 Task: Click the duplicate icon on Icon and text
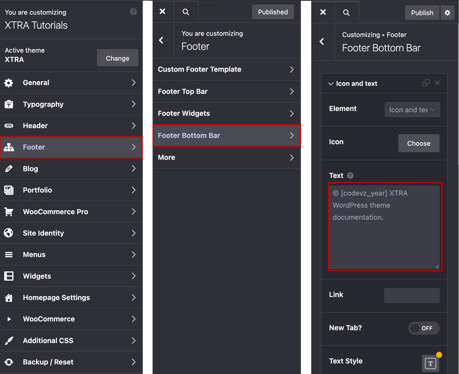426,83
